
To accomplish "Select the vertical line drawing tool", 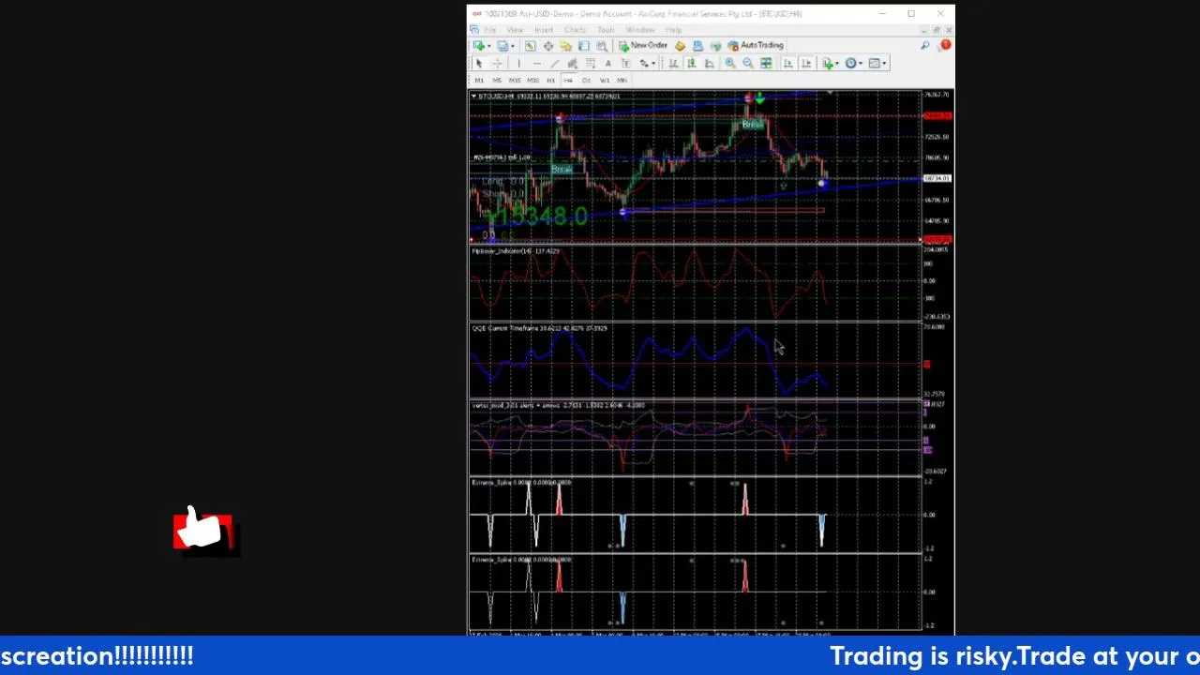I will (518, 64).
